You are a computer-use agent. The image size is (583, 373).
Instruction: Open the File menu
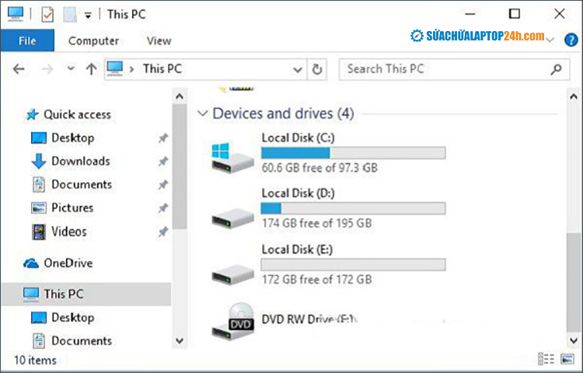pos(27,40)
